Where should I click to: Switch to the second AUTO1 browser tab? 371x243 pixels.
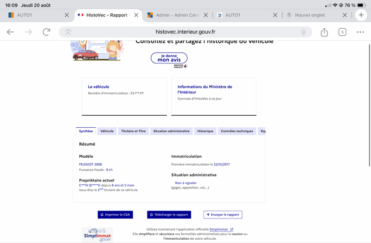[x=246, y=15]
